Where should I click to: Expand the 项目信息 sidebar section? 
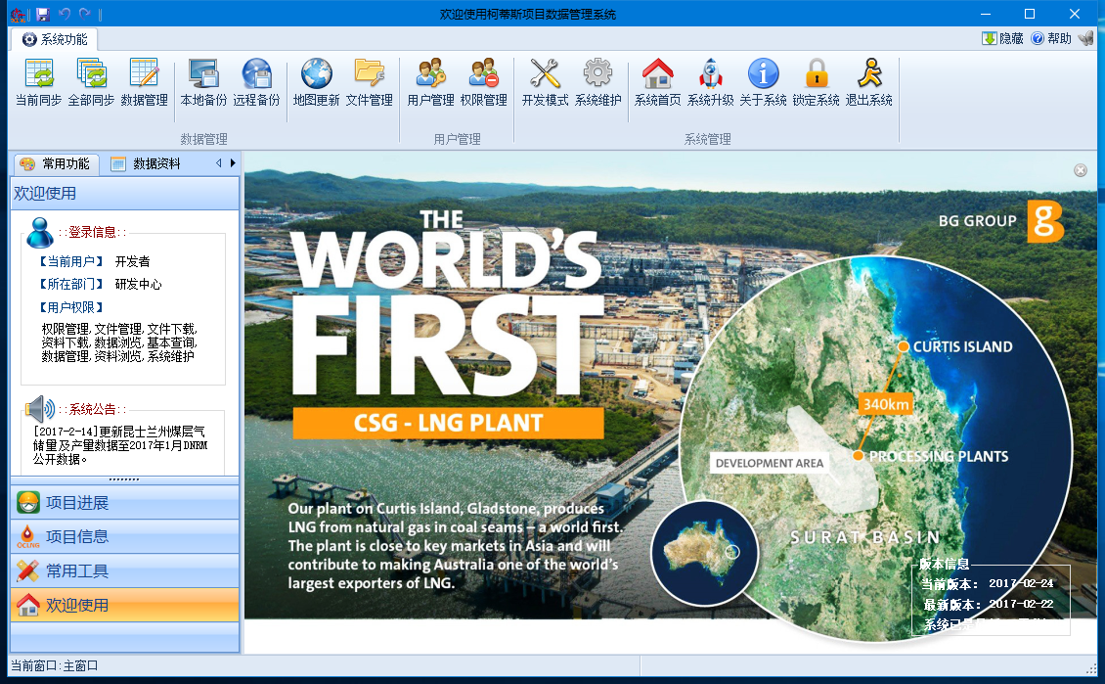tap(125, 536)
